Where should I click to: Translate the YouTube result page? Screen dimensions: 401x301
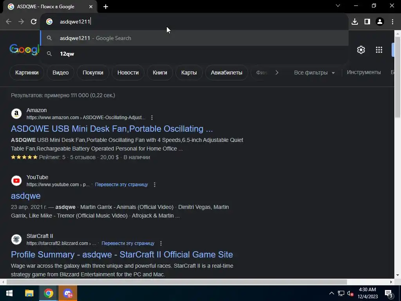(x=121, y=185)
